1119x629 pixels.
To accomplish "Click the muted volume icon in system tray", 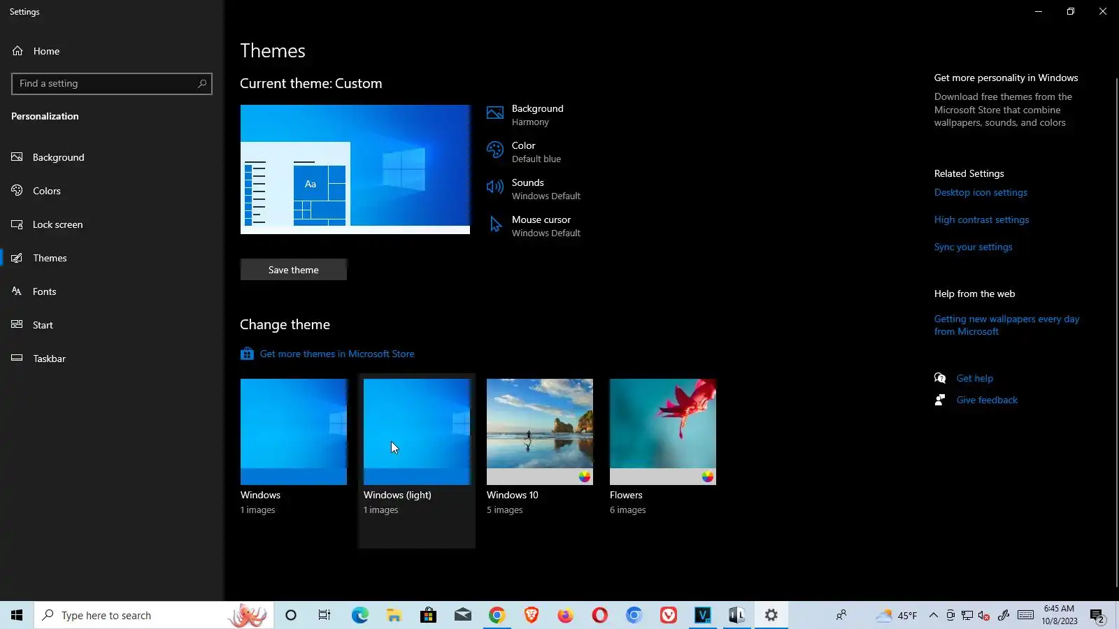I will coord(984,615).
